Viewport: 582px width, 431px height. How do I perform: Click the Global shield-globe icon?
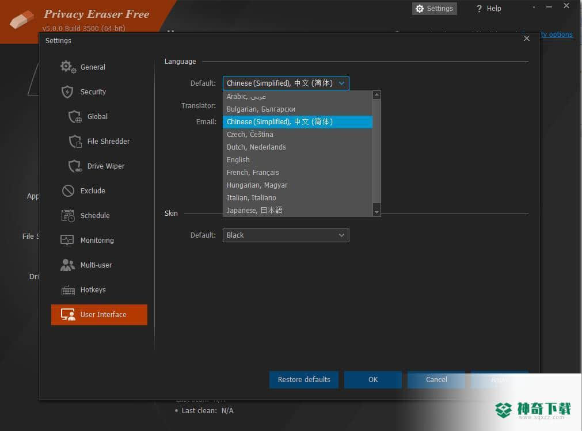75,116
